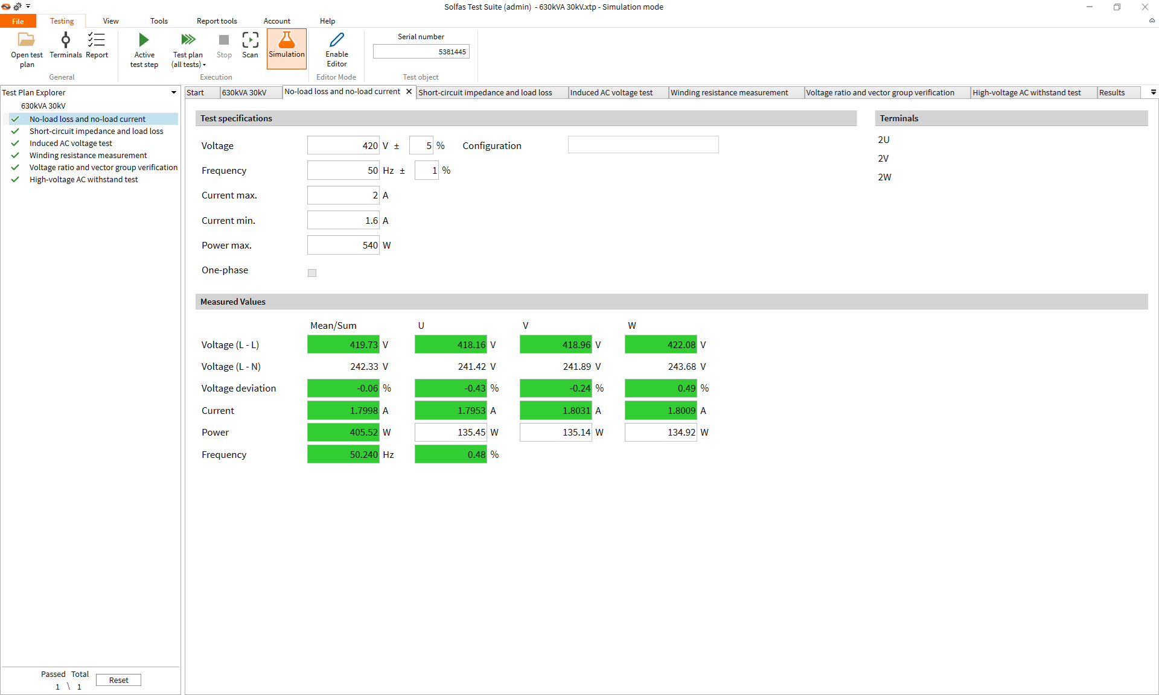Click the Report icon in the ribbon

point(97,40)
